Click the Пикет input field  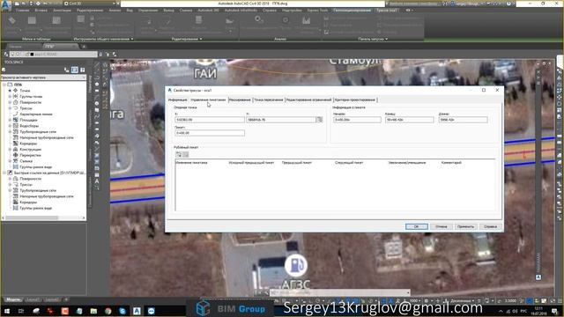coord(210,133)
